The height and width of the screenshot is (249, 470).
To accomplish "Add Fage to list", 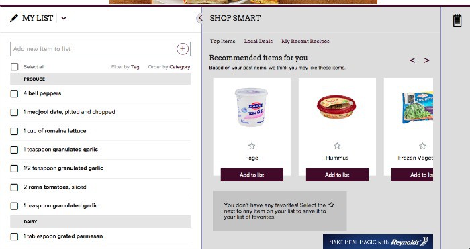I will pos(252,175).
